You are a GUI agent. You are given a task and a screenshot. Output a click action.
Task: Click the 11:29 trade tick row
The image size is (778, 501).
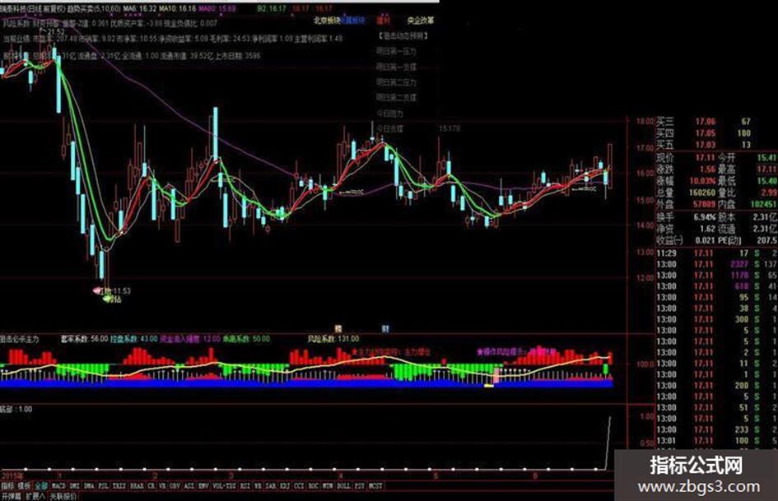pos(716,253)
